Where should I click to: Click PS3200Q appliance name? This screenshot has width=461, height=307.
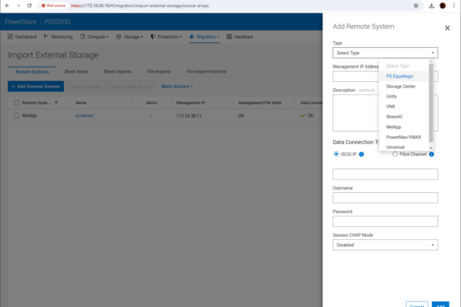pyautogui.click(x=58, y=22)
